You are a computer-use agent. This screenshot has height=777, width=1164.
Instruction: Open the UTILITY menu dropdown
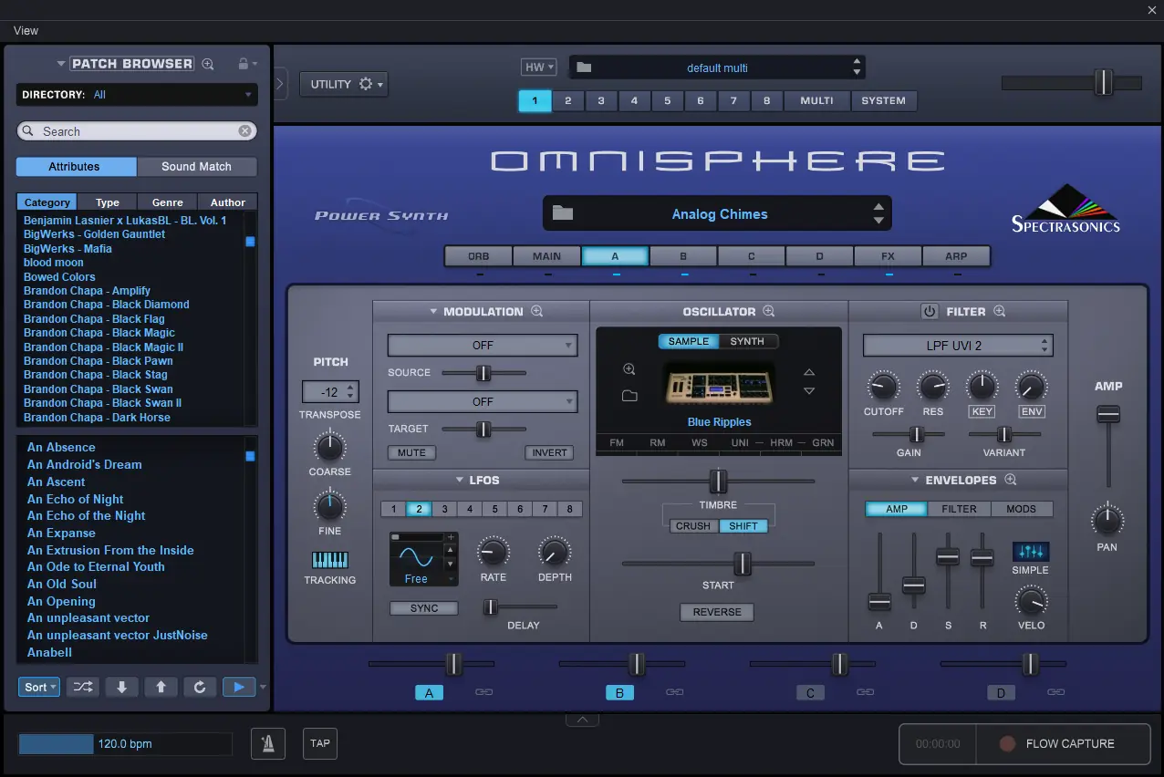[343, 84]
